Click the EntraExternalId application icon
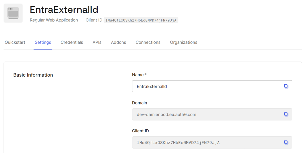The image size is (303, 153). click(13, 13)
